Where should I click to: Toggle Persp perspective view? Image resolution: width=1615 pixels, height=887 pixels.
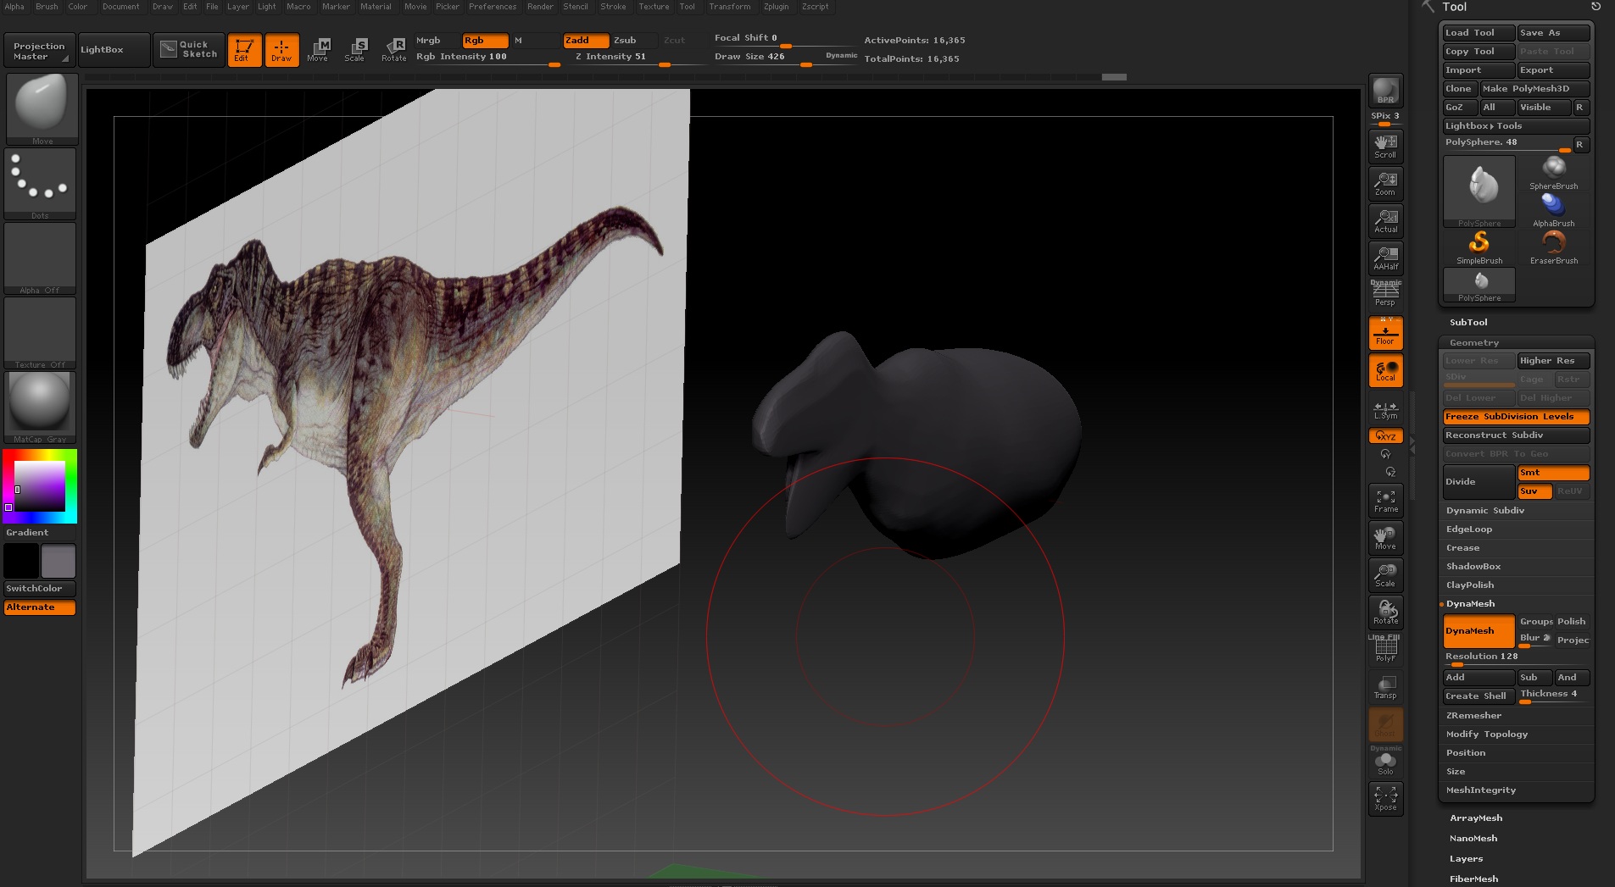click(x=1385, y=294)
